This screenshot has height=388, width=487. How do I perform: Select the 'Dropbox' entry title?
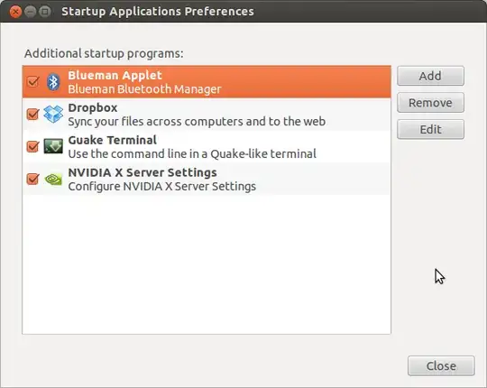(x=93, y=107)
